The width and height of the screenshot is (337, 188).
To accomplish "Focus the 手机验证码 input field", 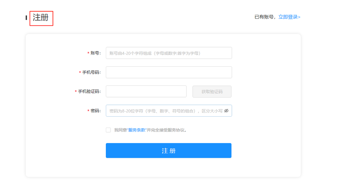I will point(146,91).
